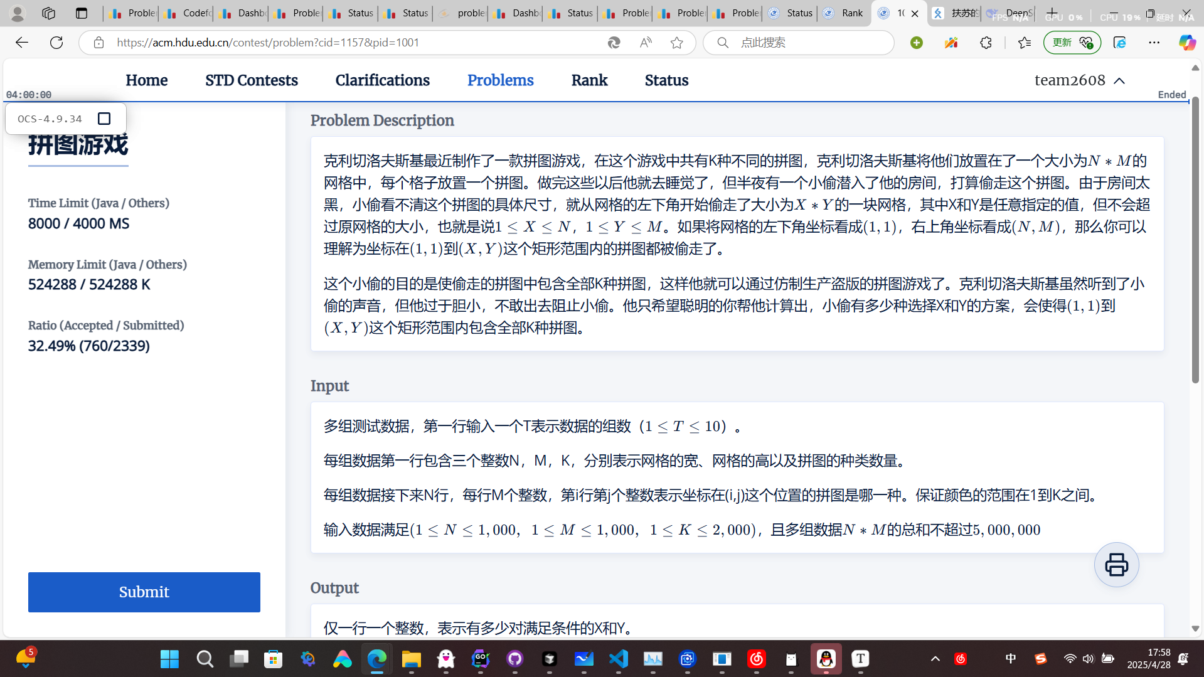Viewport: 1204px width, 677px height.
Task: Open the Favorites list
Action: click(1025, 43)
